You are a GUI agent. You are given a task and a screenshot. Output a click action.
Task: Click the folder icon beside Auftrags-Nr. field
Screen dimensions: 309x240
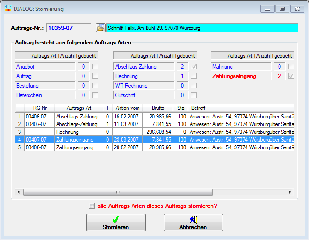tap(101, 28)
